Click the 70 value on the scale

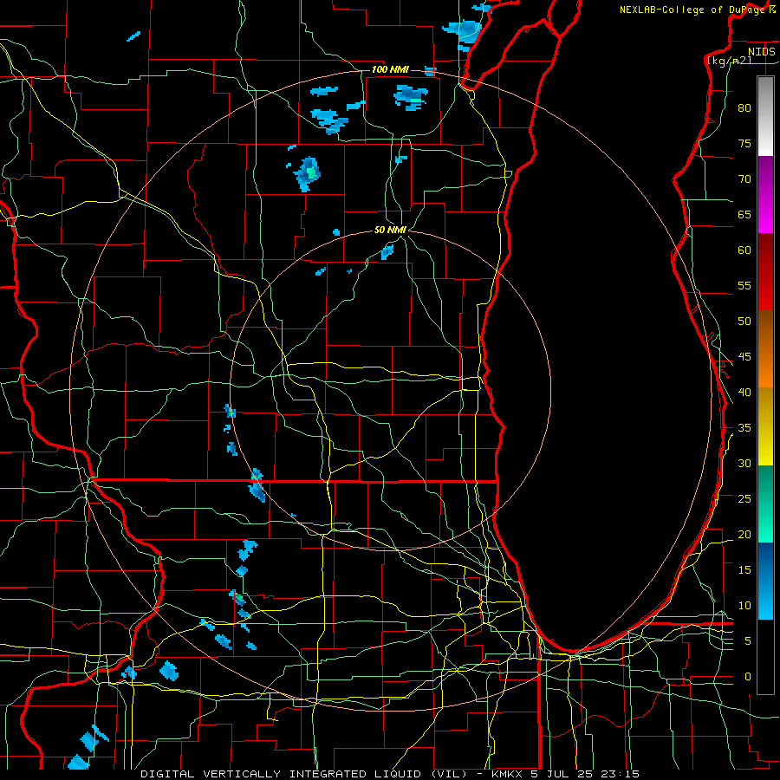click(x=744, y=179)
